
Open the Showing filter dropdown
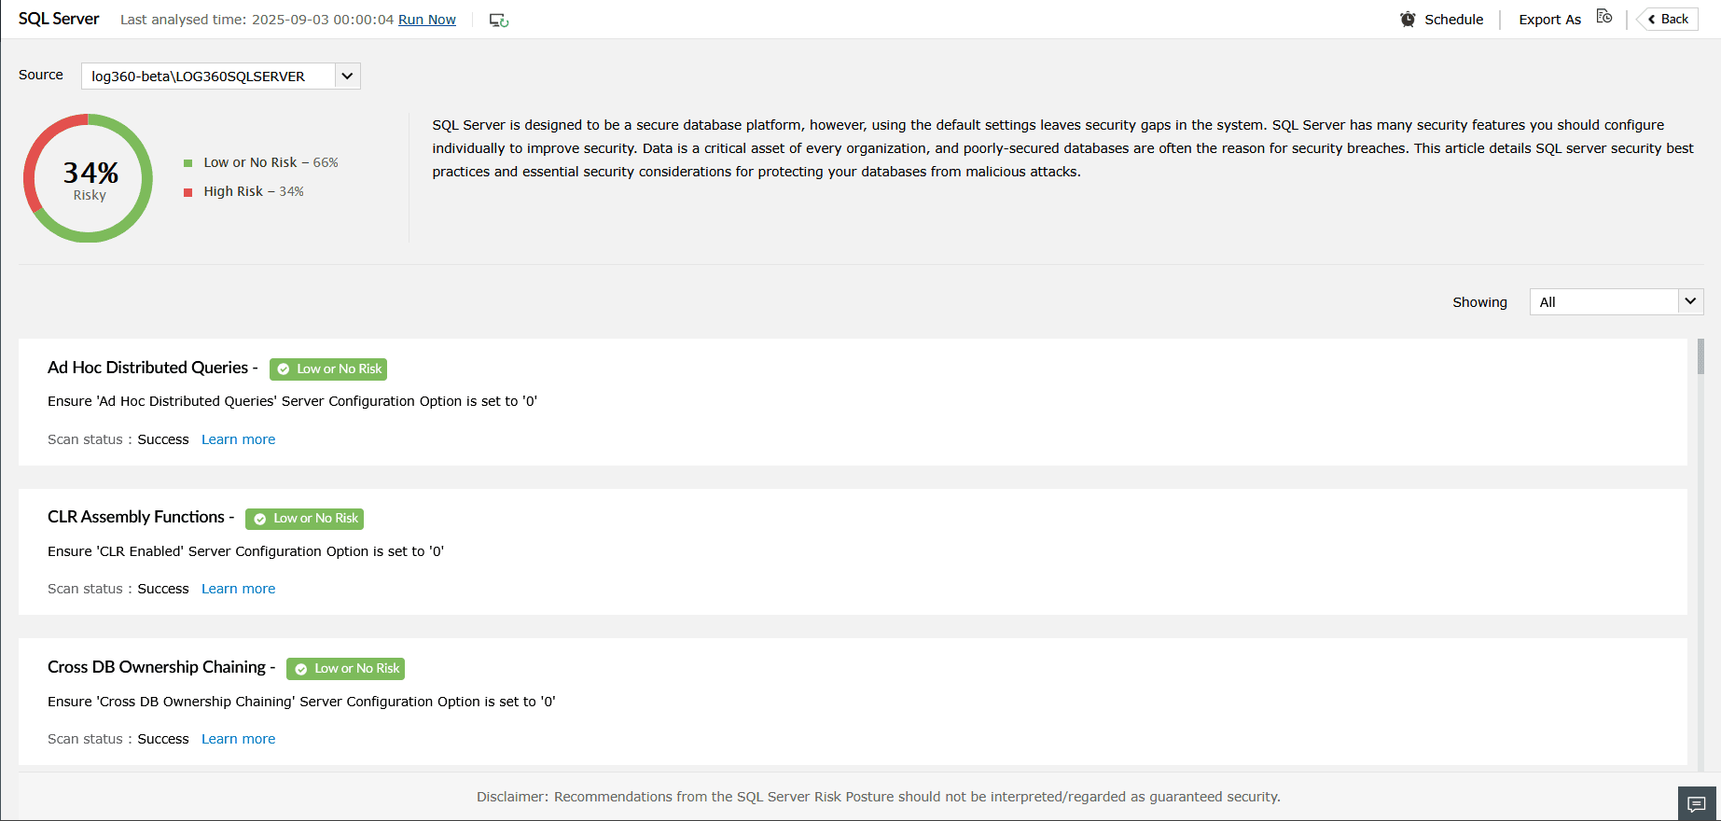(1689, 301)
